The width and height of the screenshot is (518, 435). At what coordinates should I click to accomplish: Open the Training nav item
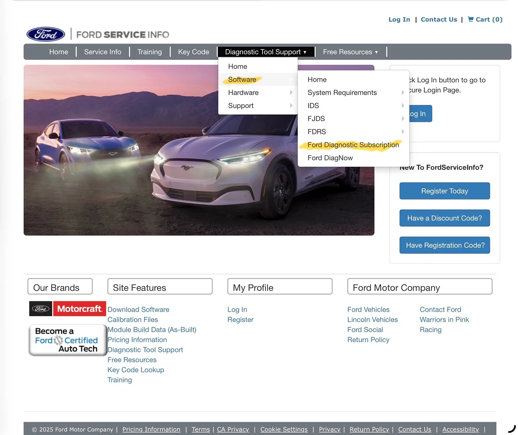coord(149,52)
